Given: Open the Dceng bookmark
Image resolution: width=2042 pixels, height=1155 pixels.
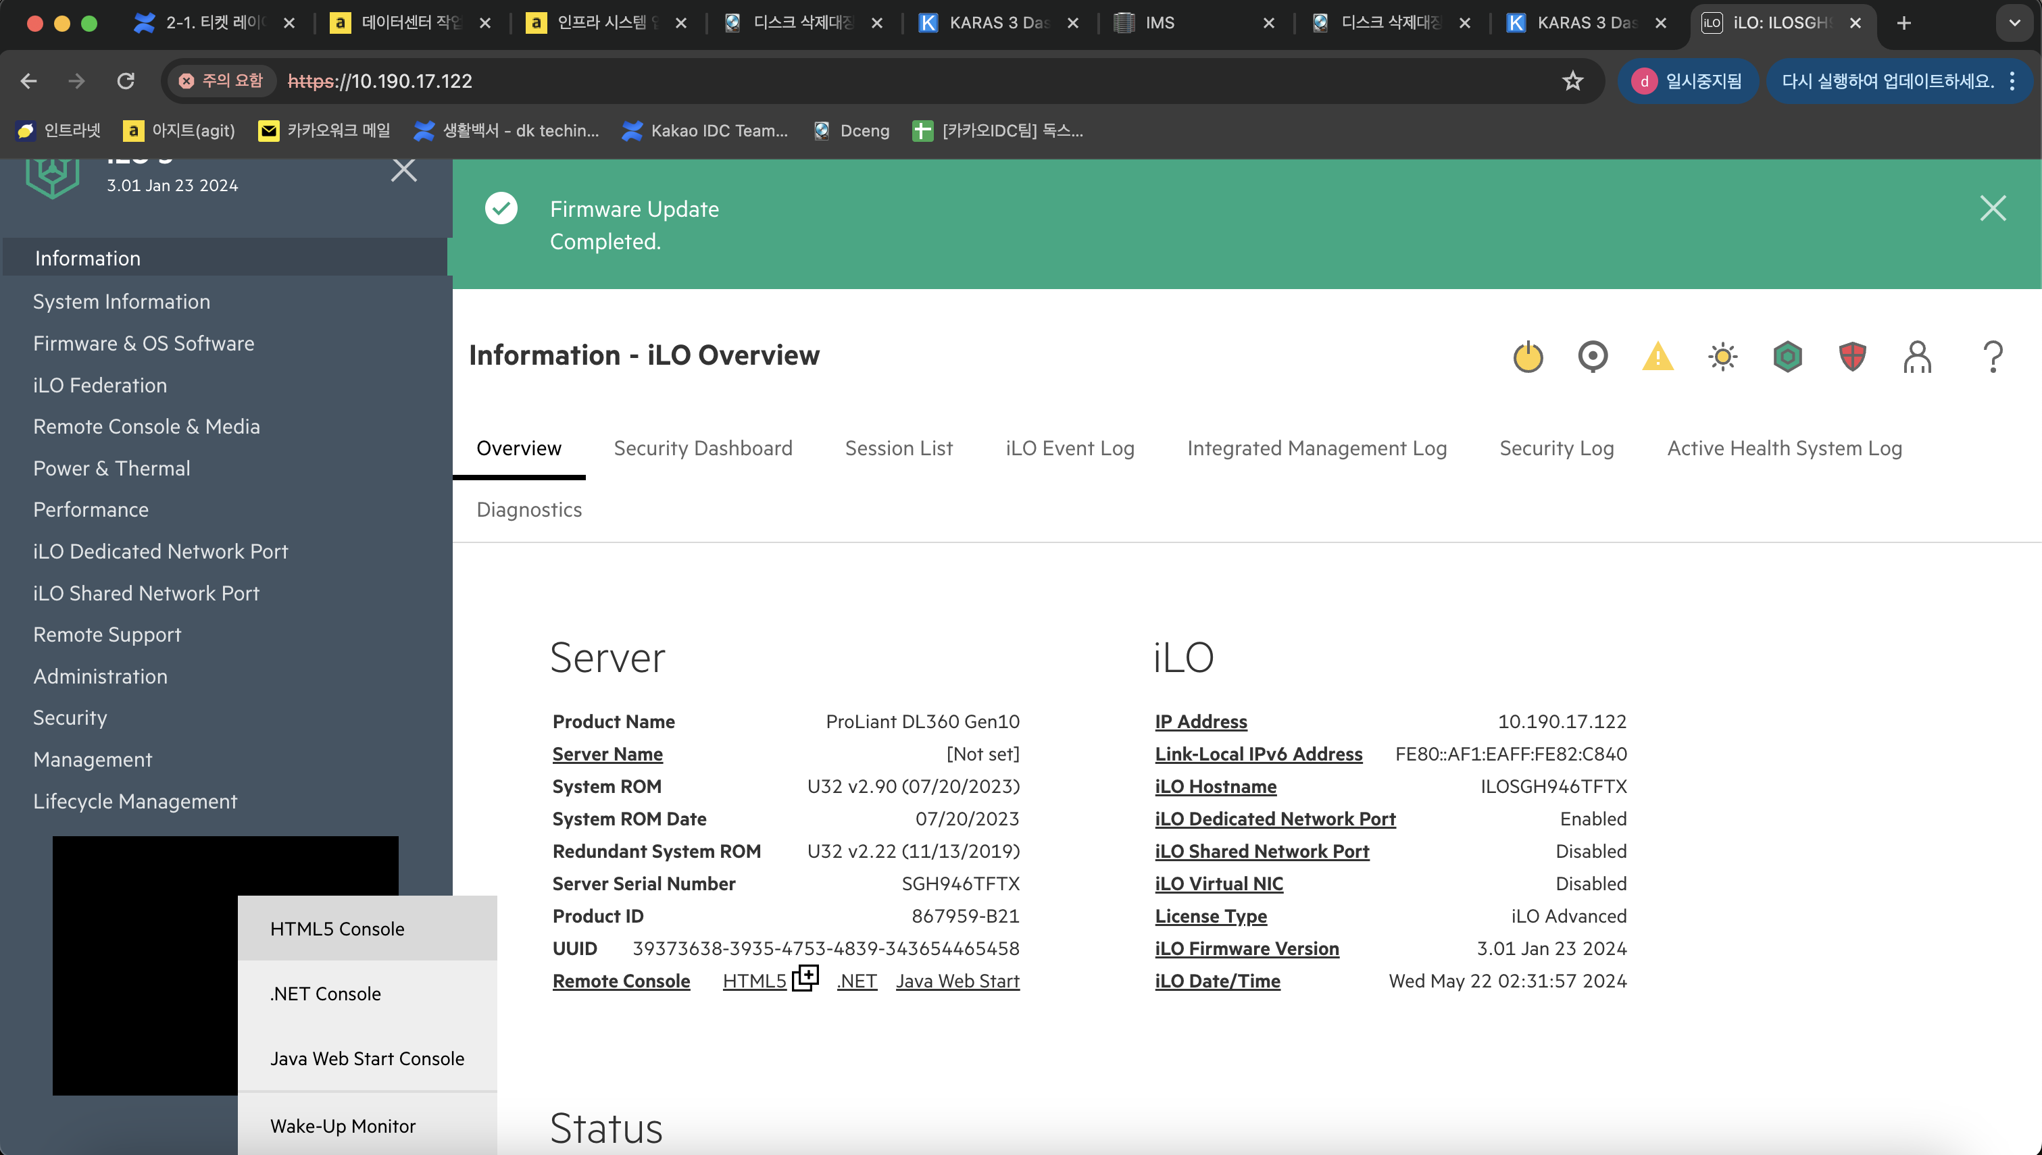Looking at the screenshot, I should pyautogui.click(x=852, y=130).
